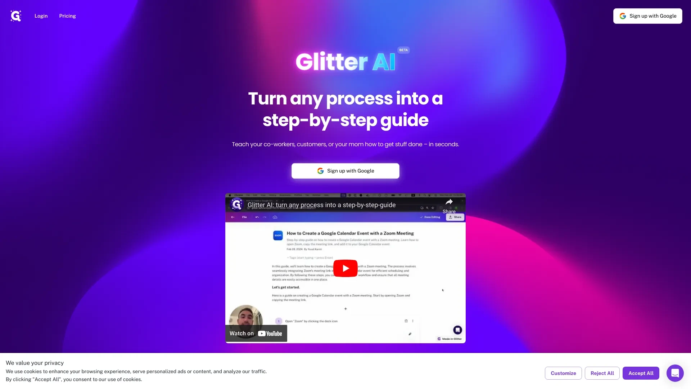Click the Sign up with Google center button
This screenshot has width=691, height=389.
click(345, 170)
